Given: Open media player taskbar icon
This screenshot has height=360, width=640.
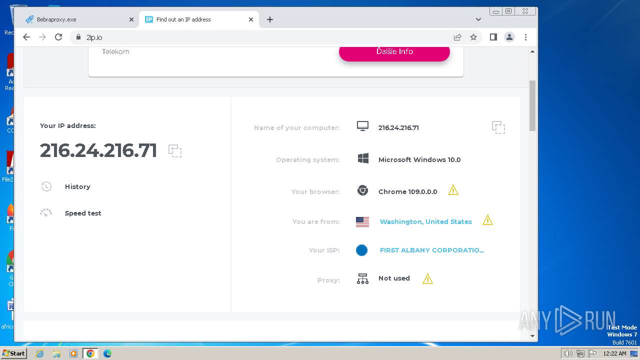Looking at the screenshot, I should click(x=73, y=353).
